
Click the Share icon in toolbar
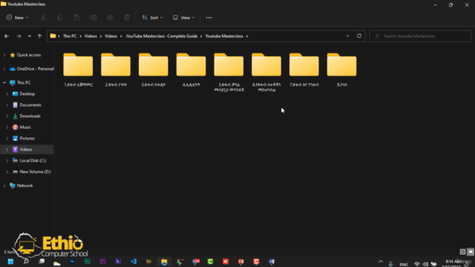(110, 18)
